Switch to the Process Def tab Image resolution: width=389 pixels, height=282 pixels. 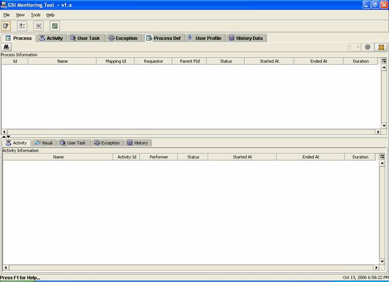point(163,38)
